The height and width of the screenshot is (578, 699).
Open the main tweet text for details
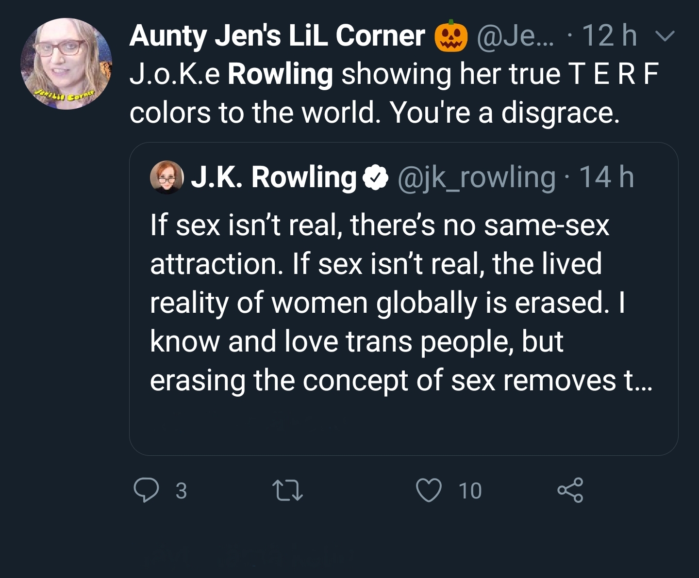[394, 93]
